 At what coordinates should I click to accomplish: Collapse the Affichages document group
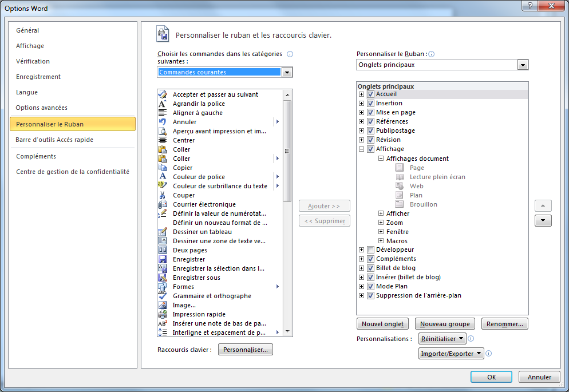point(381,159)
